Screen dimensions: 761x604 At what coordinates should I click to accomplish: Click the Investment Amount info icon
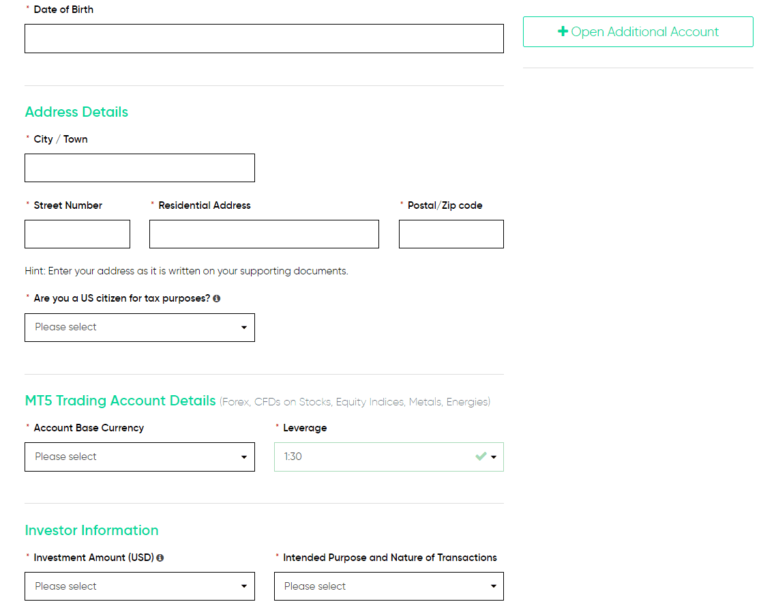[x=160, y=558]
